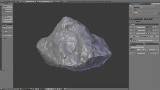Image resolution: width=160 pixels, height=90 pixels.
Task: Click the OpenGL render image icon
Action: pos(65,89)
